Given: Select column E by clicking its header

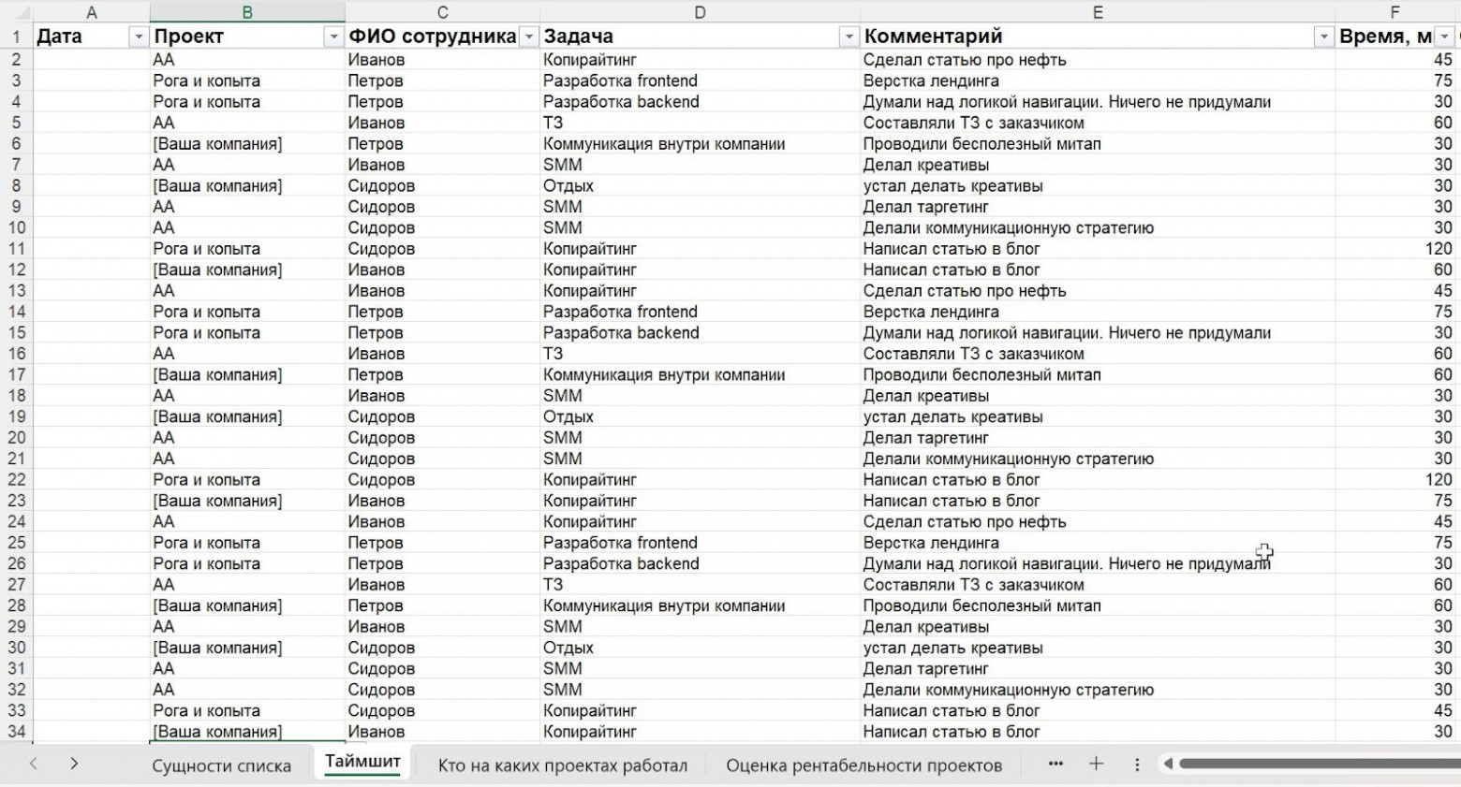Looking at the screenshot, I should [x=1096, y=9].
